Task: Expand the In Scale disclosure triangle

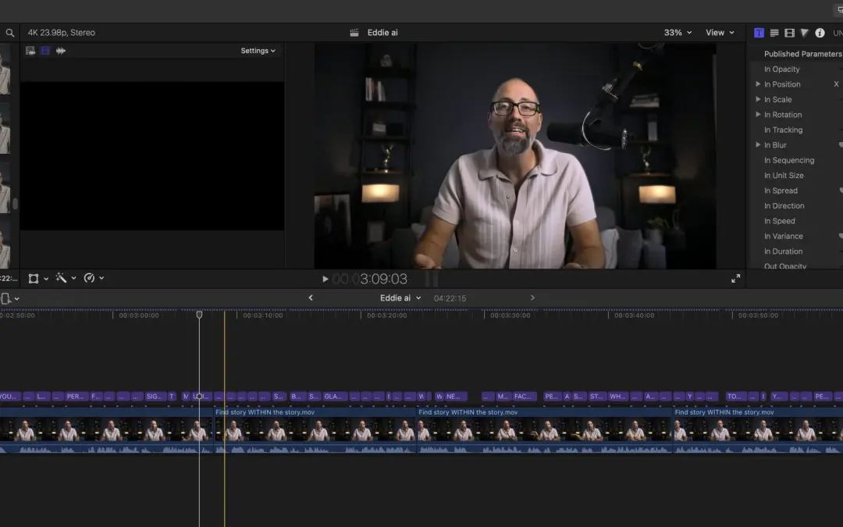Action: click(x=757, y=99)
